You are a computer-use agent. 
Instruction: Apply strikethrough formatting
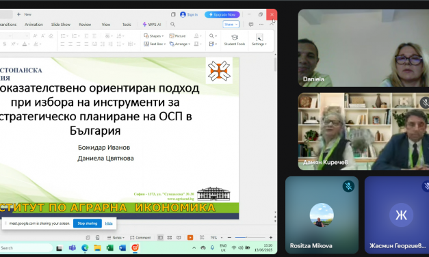click(x=5, y=44)
